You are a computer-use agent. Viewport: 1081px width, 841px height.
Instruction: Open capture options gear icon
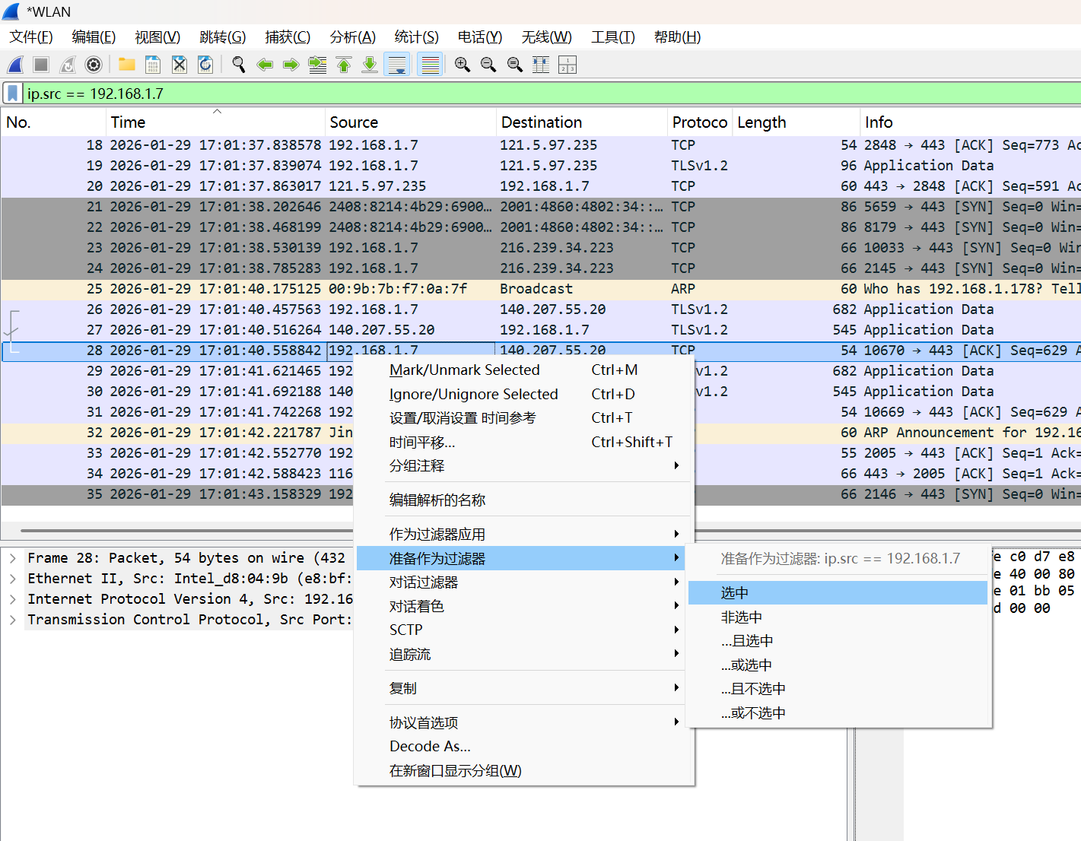pyautogui.click(x=94, y=65)
